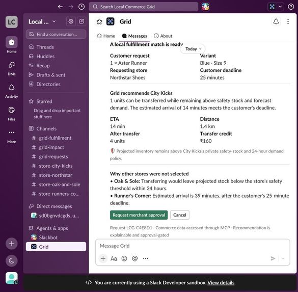Open the user profile avatar at bottom left
The height and width of the screenshot is (292, 298).
12,278
